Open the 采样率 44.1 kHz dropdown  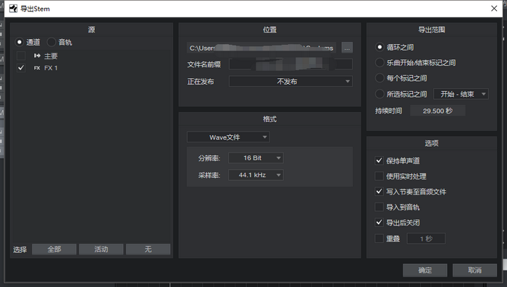tap(256, 175)
